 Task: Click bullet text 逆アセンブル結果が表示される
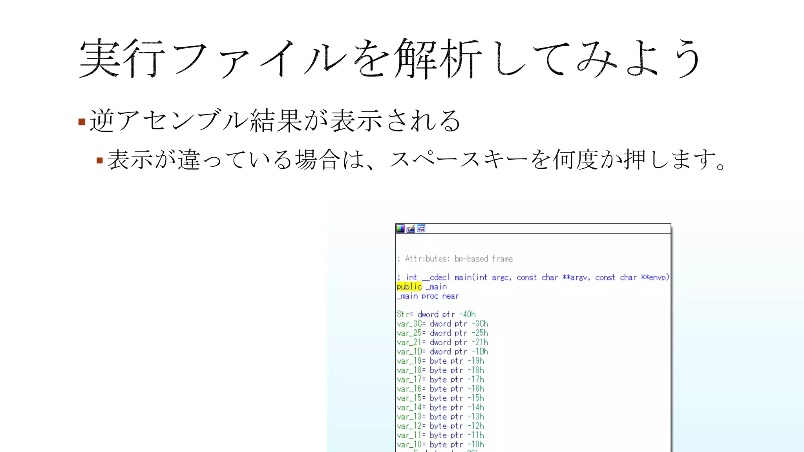pos(275,120)
